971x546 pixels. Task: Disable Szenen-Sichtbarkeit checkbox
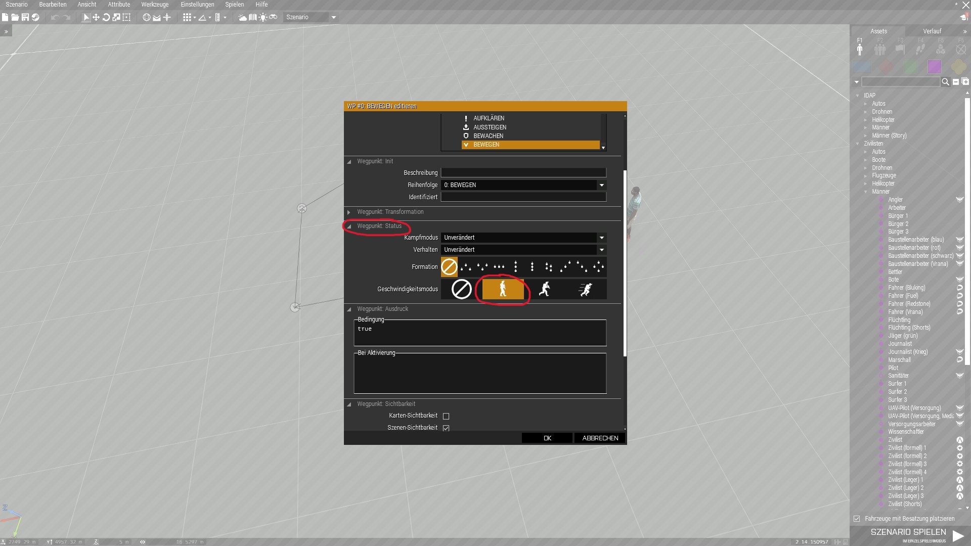tap(446, 428)
